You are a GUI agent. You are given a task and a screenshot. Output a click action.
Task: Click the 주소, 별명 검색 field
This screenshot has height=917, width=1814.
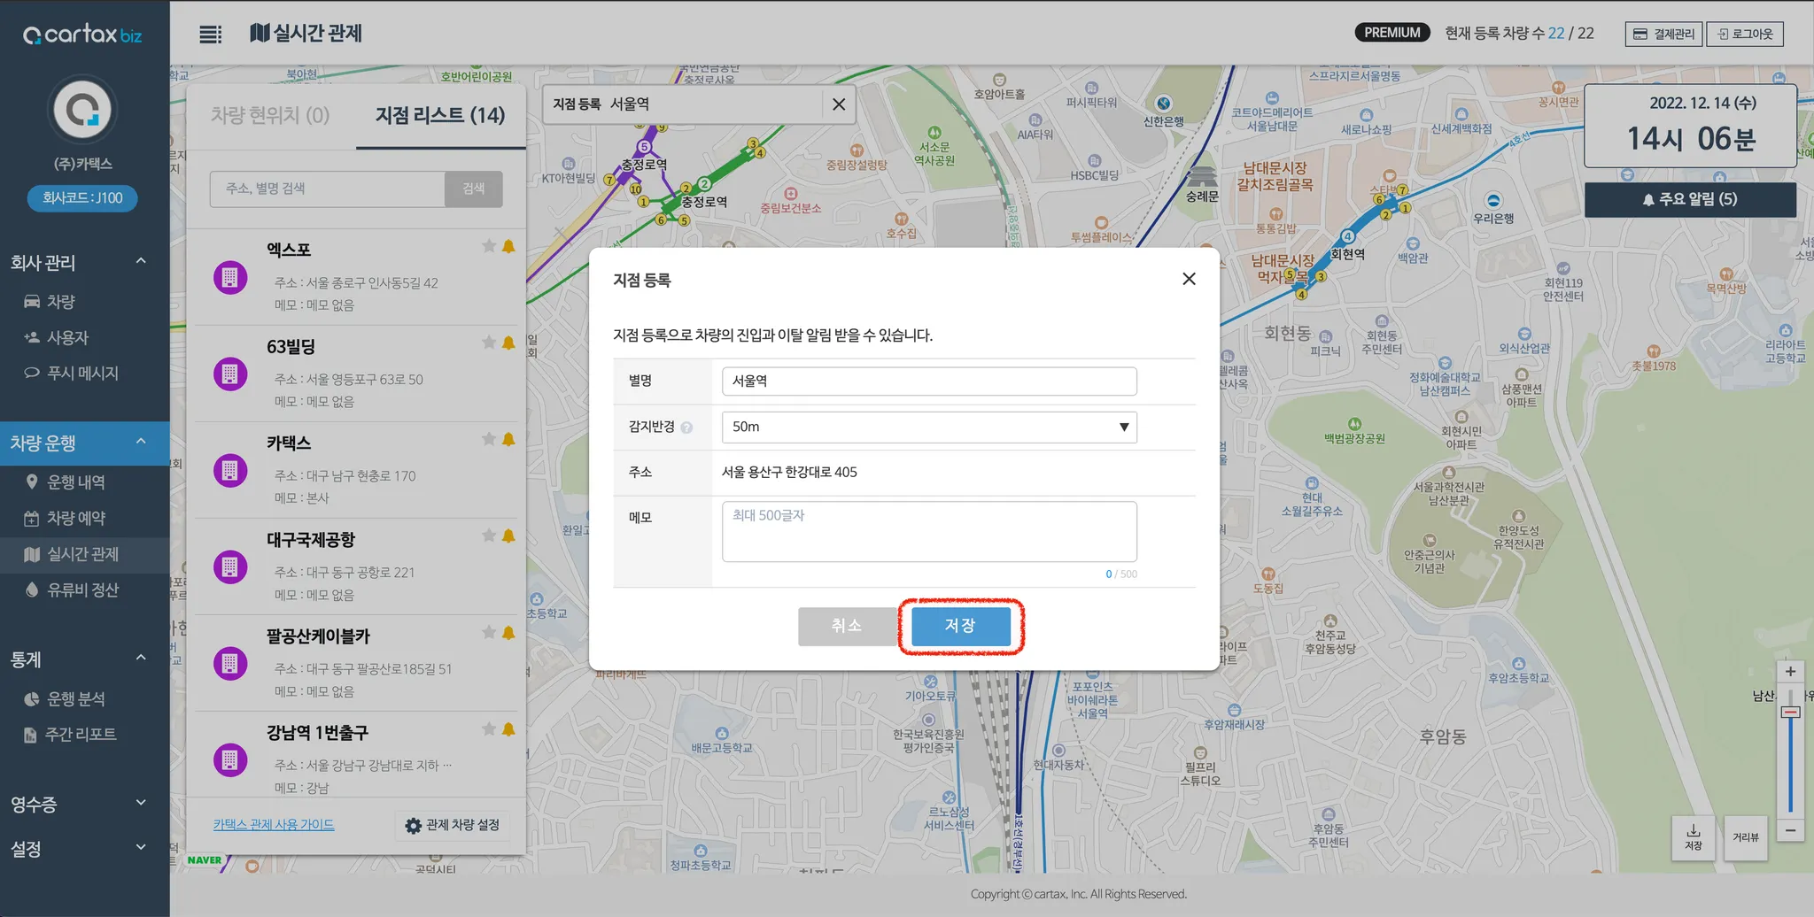327,189
